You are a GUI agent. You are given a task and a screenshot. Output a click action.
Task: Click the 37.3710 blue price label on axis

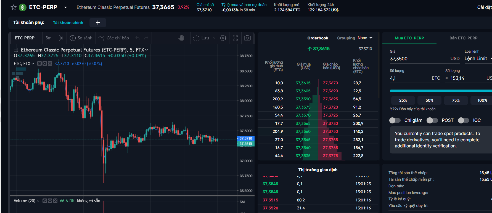tap(245, 138)
